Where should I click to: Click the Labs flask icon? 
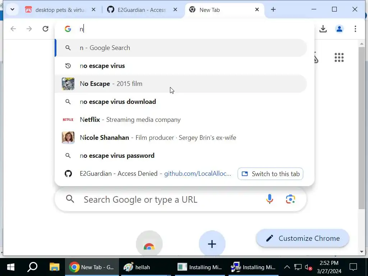(316, 57)
